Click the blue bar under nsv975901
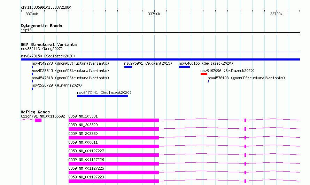 [128, 67]
